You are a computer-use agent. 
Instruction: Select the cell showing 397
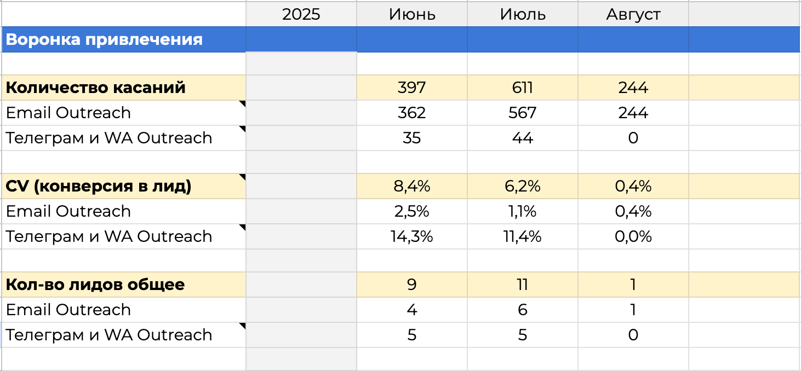[412, 88]
